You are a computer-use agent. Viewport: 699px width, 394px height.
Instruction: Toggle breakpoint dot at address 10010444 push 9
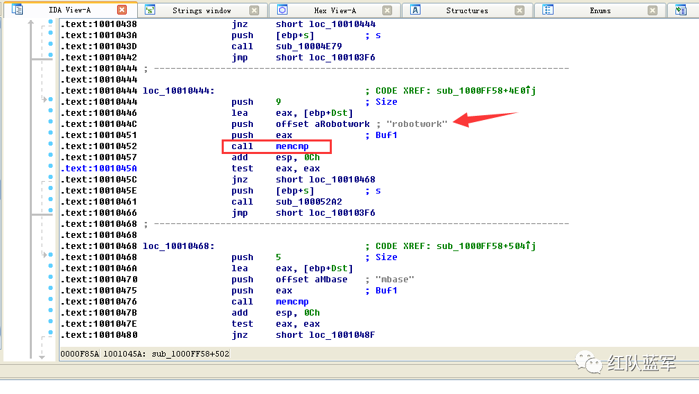click(x=51, y=99)
